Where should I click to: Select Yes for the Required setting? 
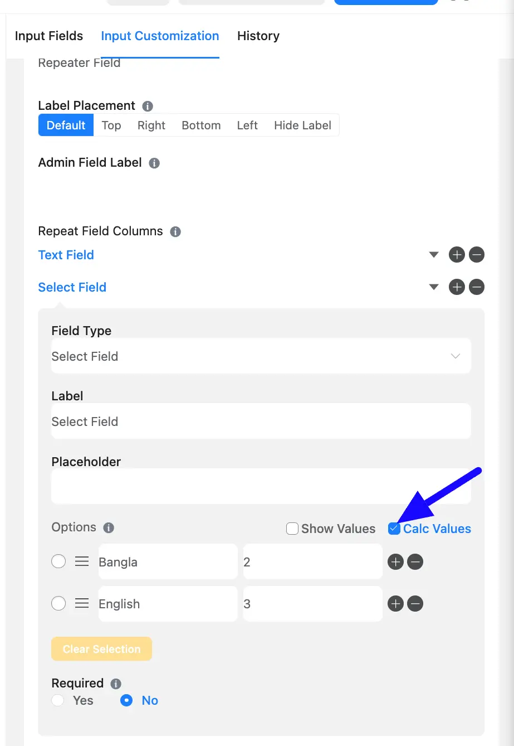pos(57,700)
